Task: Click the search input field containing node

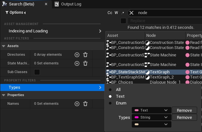Action: [x=168, y=13]
